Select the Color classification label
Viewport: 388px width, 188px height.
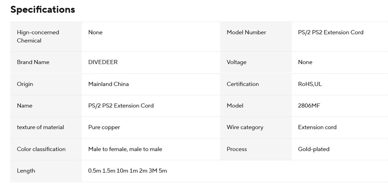[41, 149]
